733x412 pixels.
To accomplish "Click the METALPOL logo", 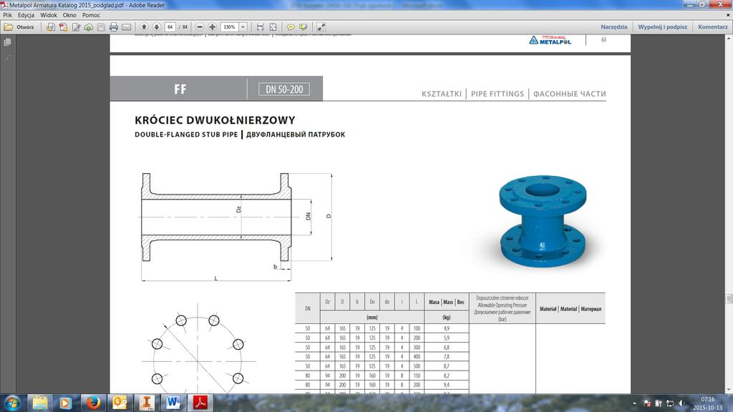I will click(x=550, y=40).
